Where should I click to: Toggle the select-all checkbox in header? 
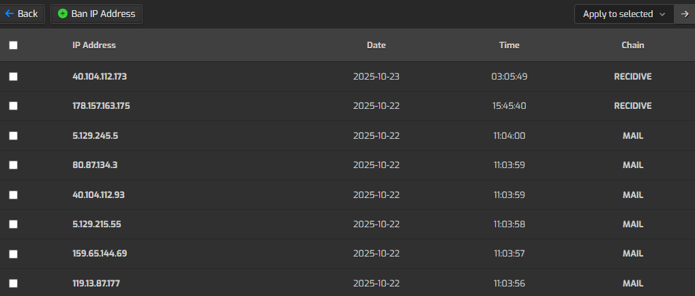pos(13,46)
